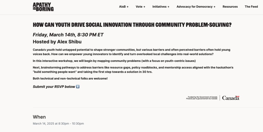Click the interactive workshop sentence
This screenshot has height=132, width=263.
click(x=114, y=61)
